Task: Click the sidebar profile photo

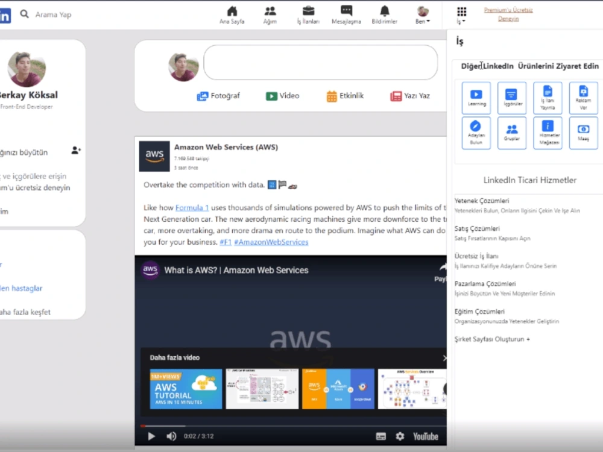Action: point(27,69)
